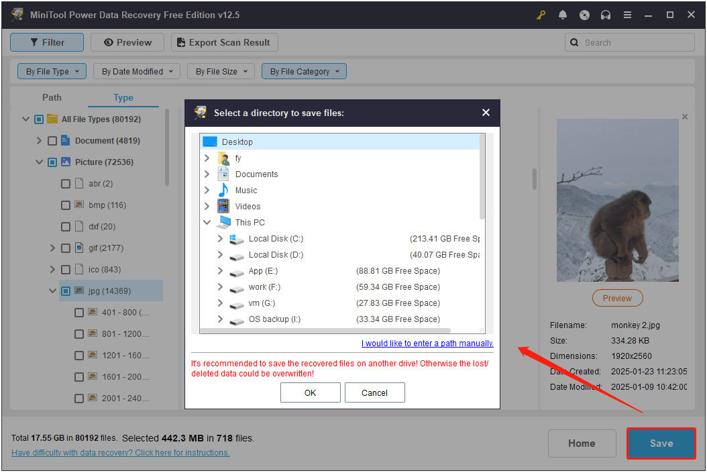The image size is (707, 473).
Task: Toggle the Picture (72536) checkbox
Action: pos(52,162)
